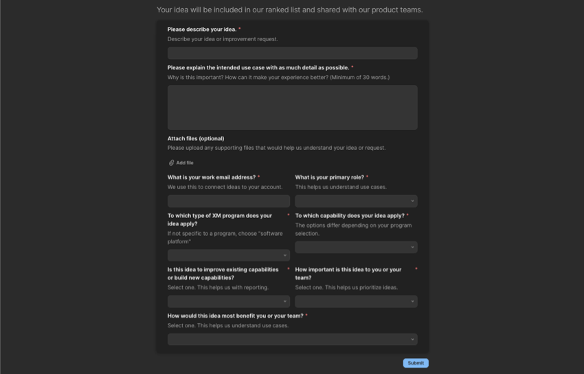
Task: Open improve existing or build new dropdown
Action: click(228, 301)
